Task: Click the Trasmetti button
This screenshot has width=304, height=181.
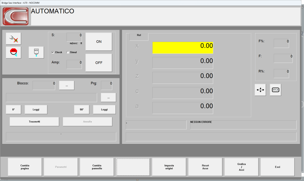Action: 34,122
